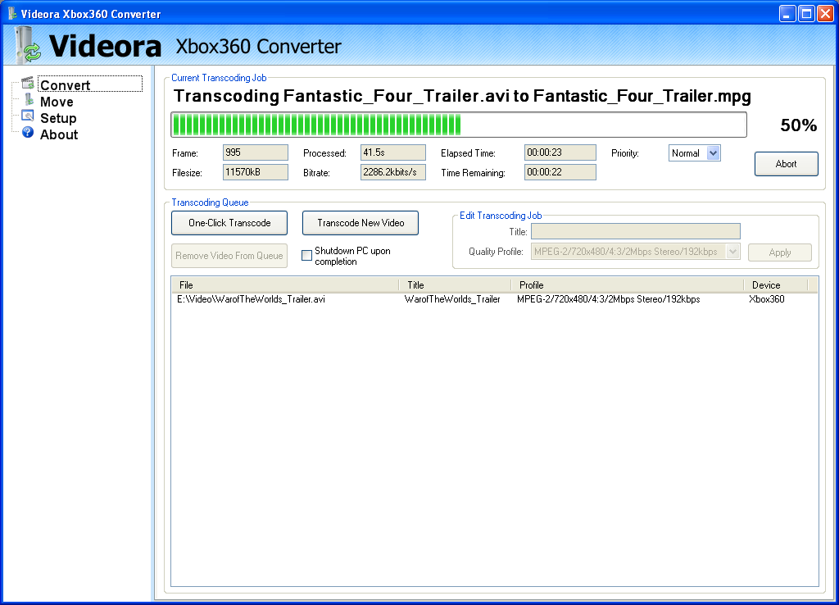Click the Title column header
The image size is (839, 605).
tap(456, 285)
